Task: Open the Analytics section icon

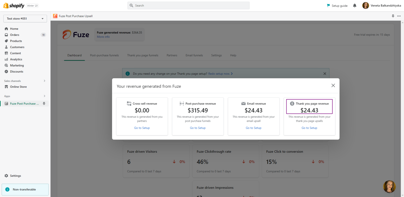Action: 6,59
